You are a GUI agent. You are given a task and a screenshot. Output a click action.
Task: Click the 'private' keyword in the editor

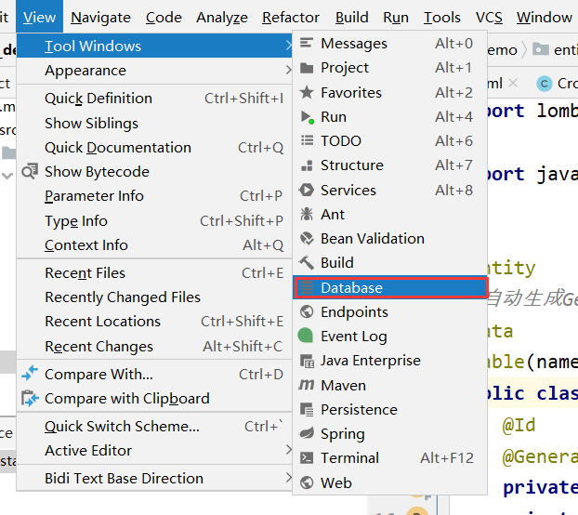click(540, 487)
